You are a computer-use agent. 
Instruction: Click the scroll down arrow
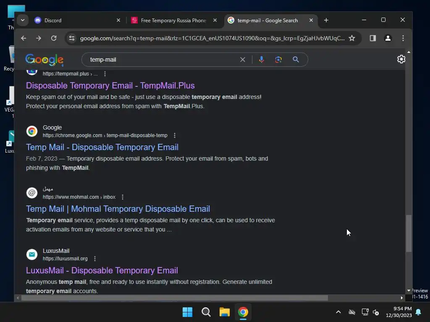pos(409,291)
